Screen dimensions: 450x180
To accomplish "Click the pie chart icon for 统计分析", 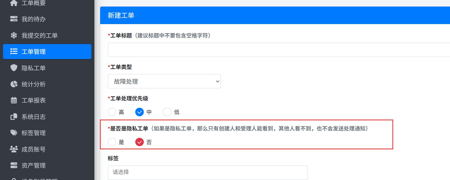I will point(14,84).
